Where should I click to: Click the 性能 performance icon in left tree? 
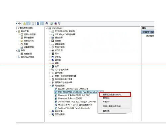tap(22, 44)
